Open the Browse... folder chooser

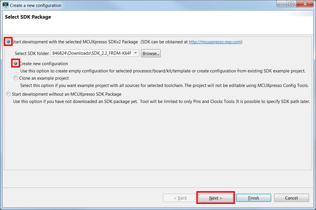[x=150, y=54]
